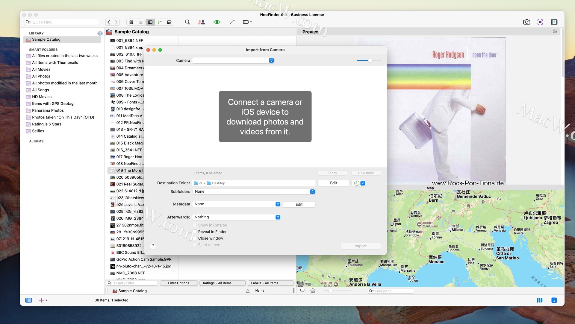This screenshot has height=324, width=575.
Task: Click the Filter Options button
Action: [x=178, y=283]
